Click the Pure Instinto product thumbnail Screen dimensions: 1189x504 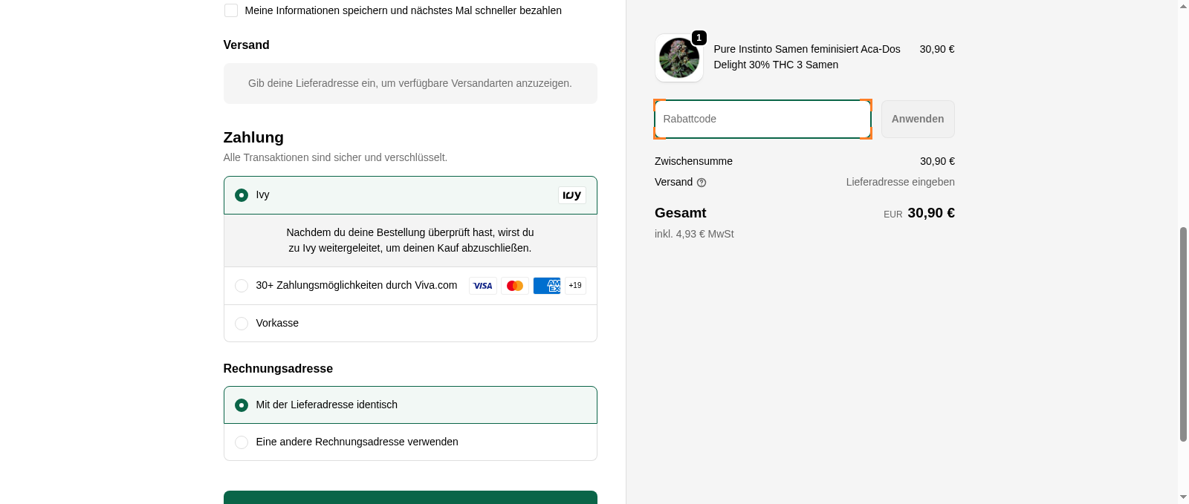click(678, 58)
